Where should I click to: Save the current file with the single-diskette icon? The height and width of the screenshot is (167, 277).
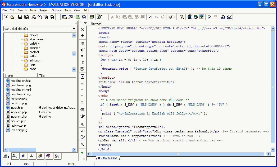pos(20,17)
